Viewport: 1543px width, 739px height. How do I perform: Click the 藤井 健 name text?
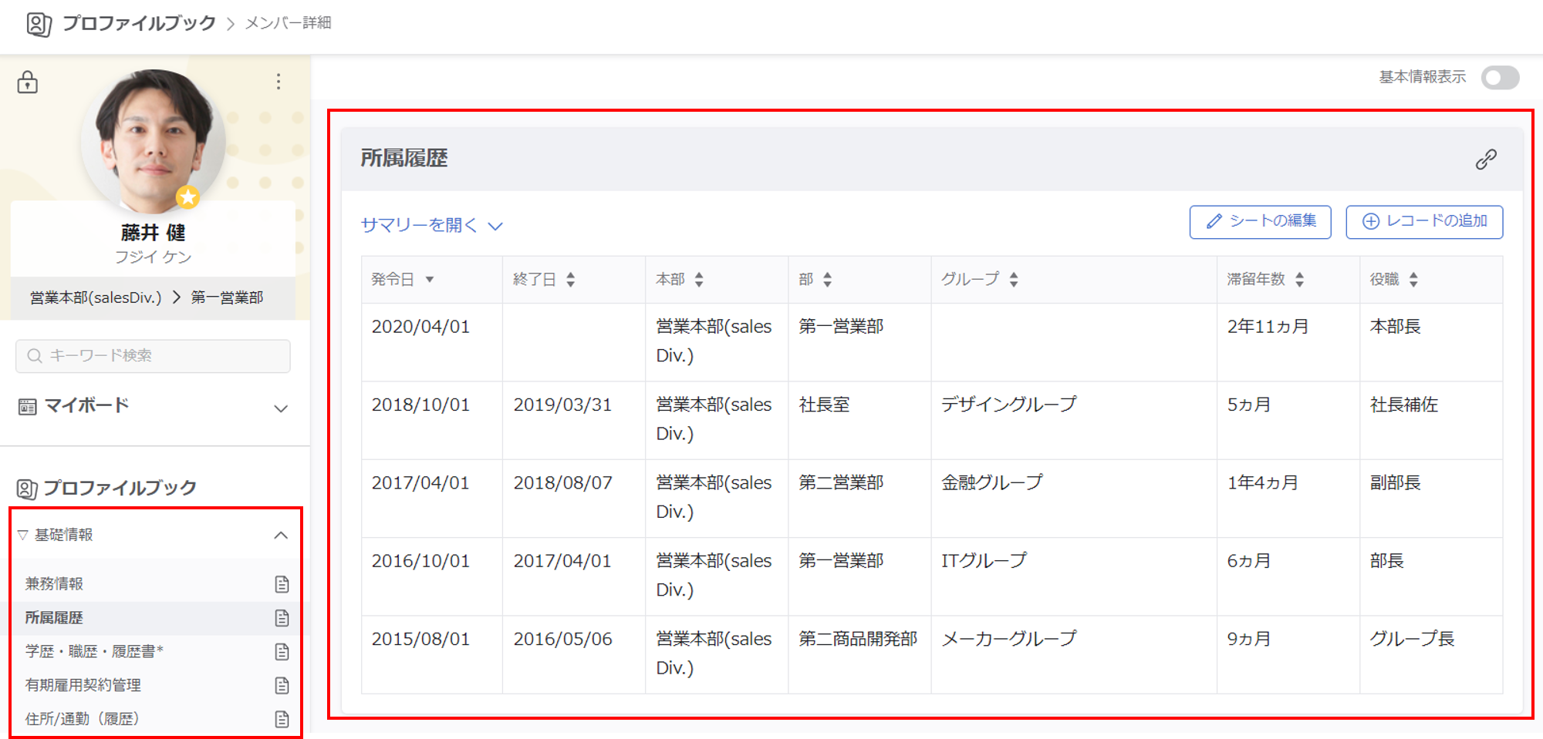153,233
